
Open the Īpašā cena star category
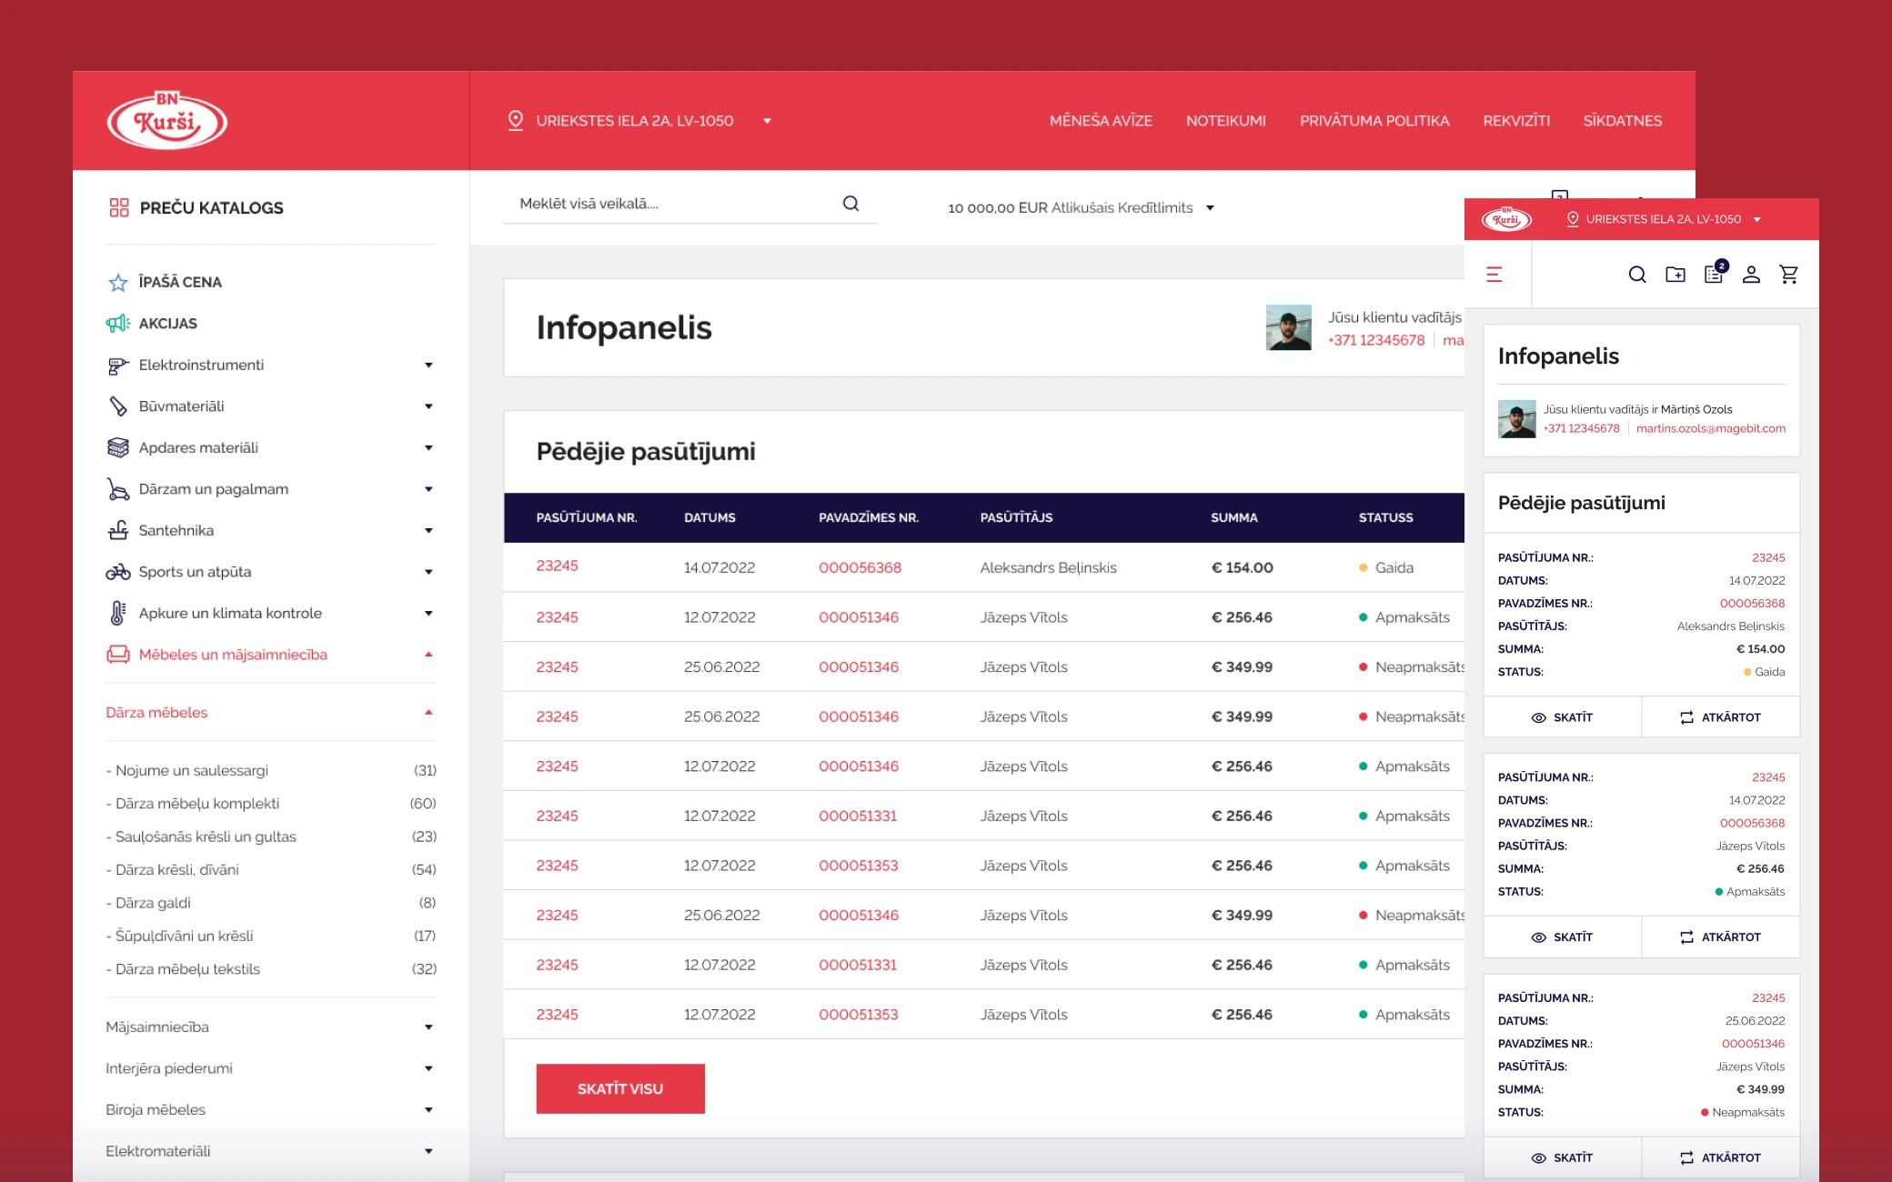179,282
